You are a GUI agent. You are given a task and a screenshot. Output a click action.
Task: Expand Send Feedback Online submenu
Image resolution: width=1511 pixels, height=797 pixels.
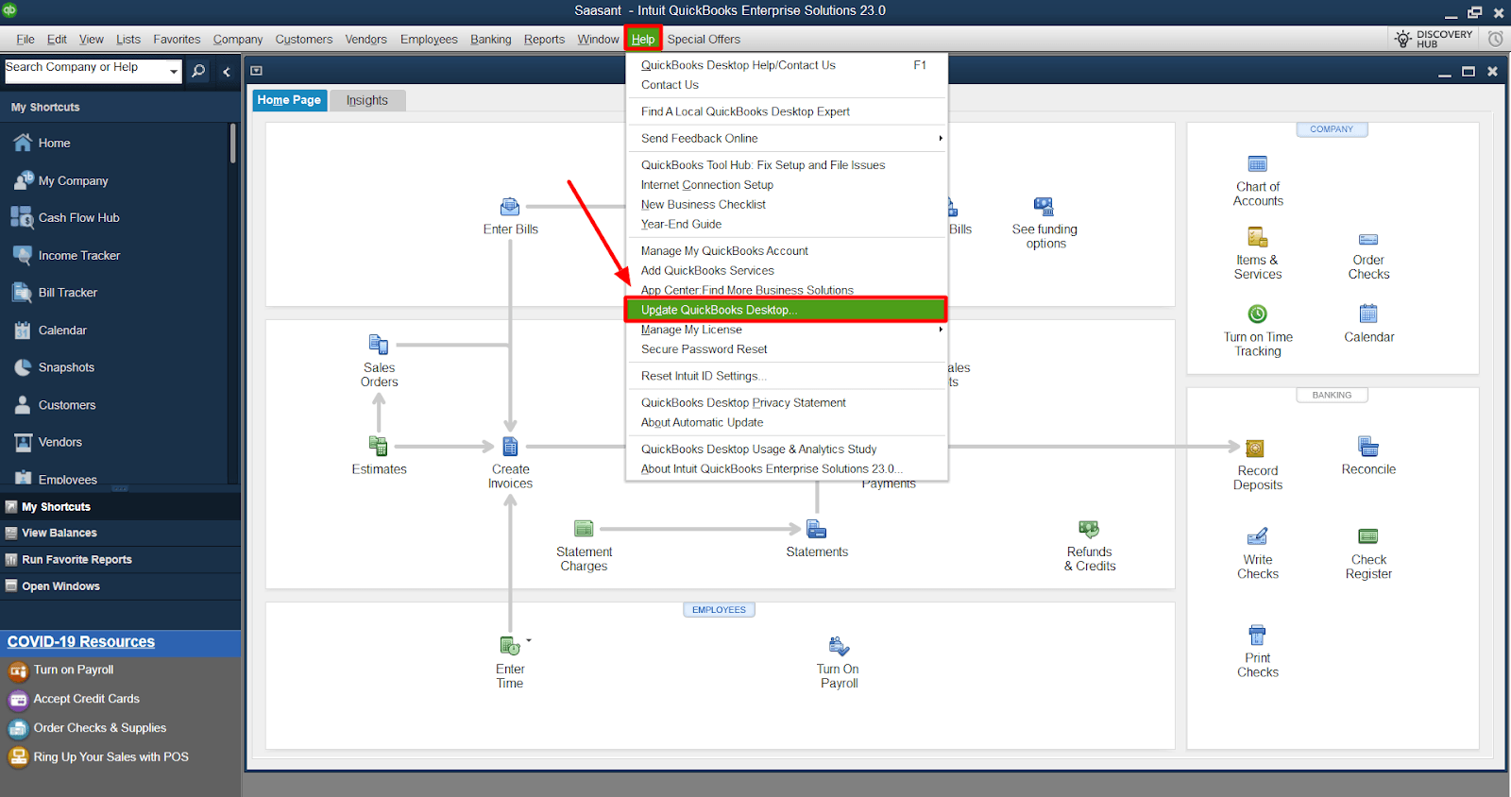pyautogui.click(x=940, y=138)
